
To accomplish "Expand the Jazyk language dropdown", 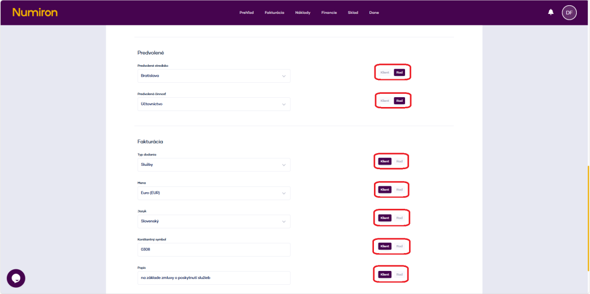I will click(x=213, y=221).
